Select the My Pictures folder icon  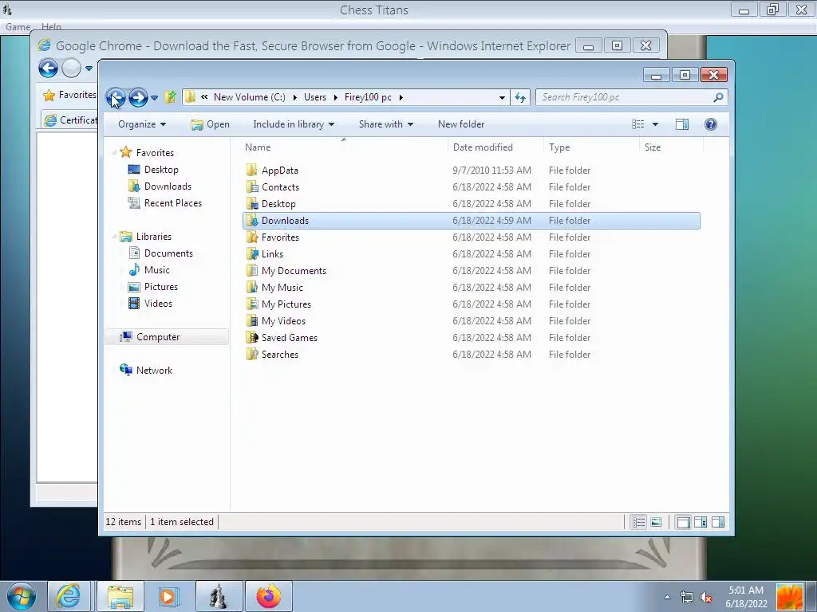coord(251,304)
